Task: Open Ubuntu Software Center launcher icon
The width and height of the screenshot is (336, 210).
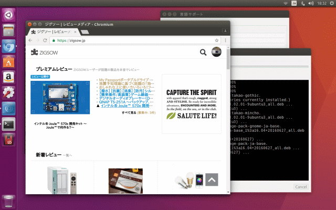Action: (8, 62)
